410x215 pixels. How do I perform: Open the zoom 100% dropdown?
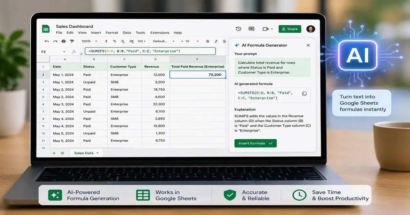pyautogui.click(x=89, y=41)
